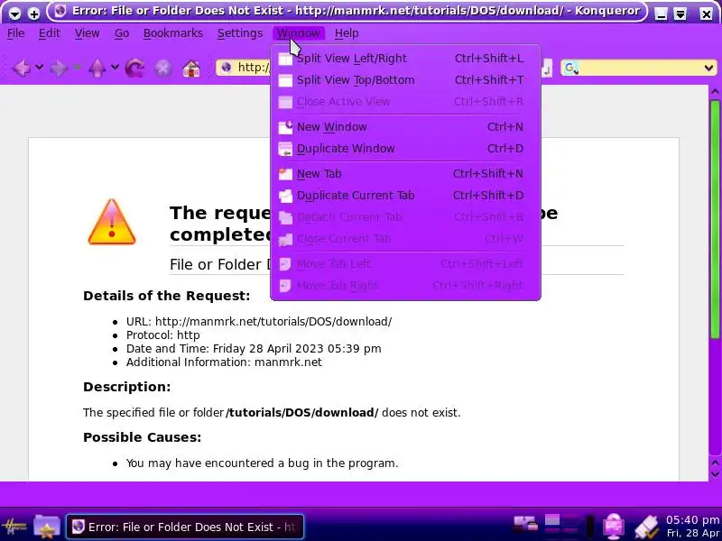
Task: Choose Split View Top/Bottom
Action: tap(405, 80)
